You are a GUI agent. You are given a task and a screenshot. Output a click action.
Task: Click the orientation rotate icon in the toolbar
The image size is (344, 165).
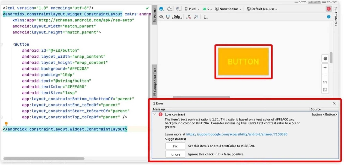(169, 9)
